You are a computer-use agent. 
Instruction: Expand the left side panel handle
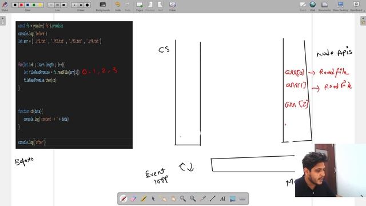coord(2,21)
